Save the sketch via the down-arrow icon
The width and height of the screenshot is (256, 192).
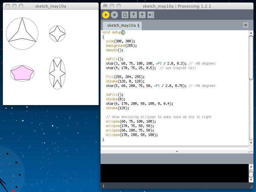(142, 15)
